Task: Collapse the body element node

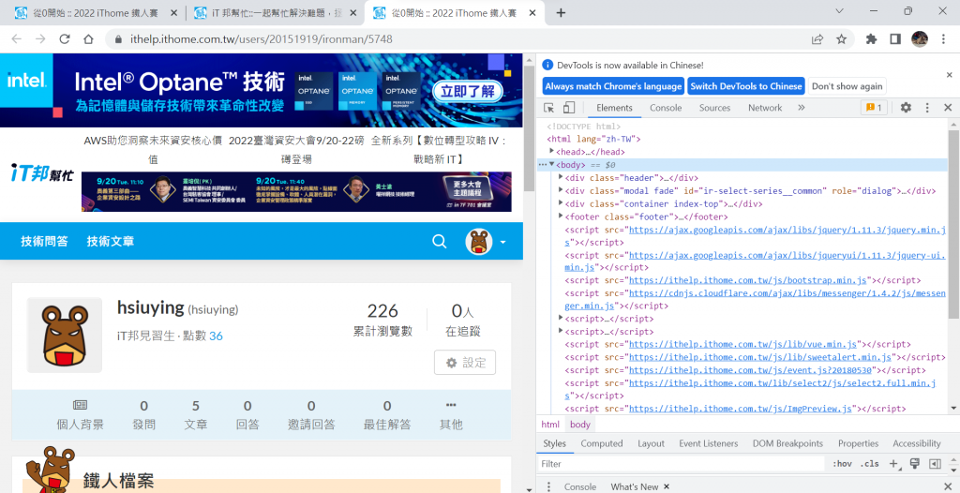Action: (551, 164)
